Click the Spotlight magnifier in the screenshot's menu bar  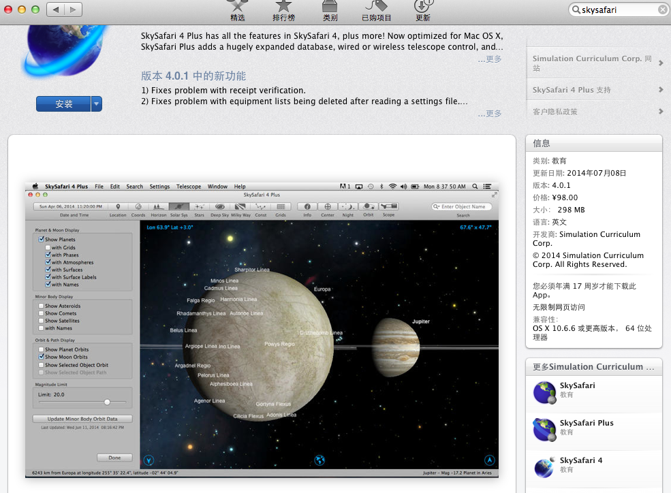click(475, 187)
